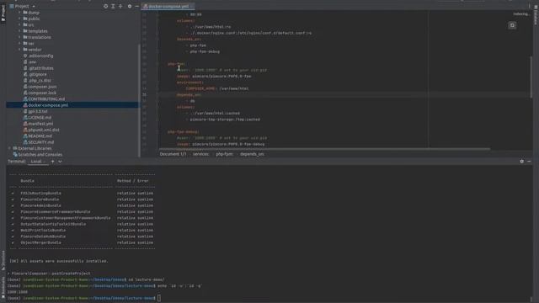539x303 pixels.
Task: Expand the vendor folder
Action: pos(19,50)
